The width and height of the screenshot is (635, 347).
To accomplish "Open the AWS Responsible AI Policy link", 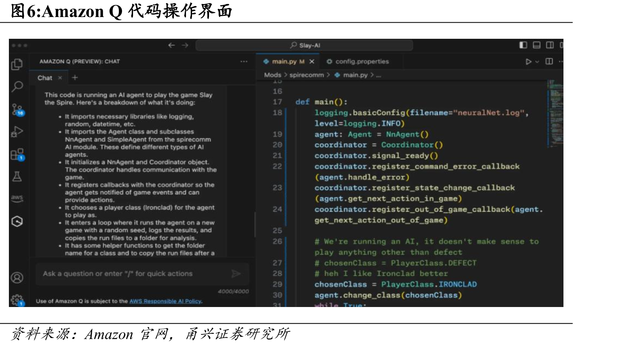I will [x=165, y=301].
